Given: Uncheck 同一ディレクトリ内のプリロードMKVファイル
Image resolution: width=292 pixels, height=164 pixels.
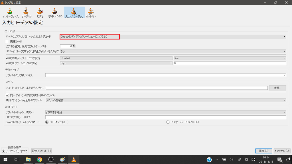Looking at the screenshot, I should (x=7, y=95).
